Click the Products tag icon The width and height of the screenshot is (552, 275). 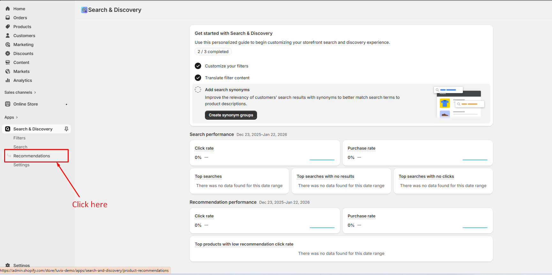tap(8, 27)
